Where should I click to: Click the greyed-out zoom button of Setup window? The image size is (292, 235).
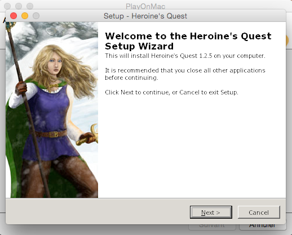pos(36,16)
